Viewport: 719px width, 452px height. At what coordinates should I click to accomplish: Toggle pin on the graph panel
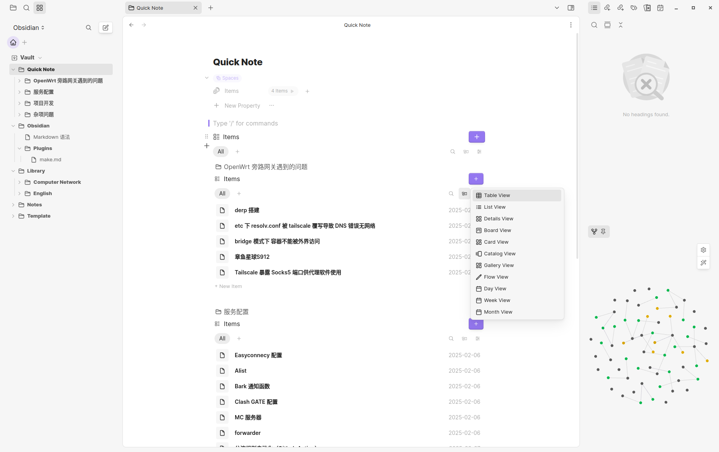coord(603,232)
